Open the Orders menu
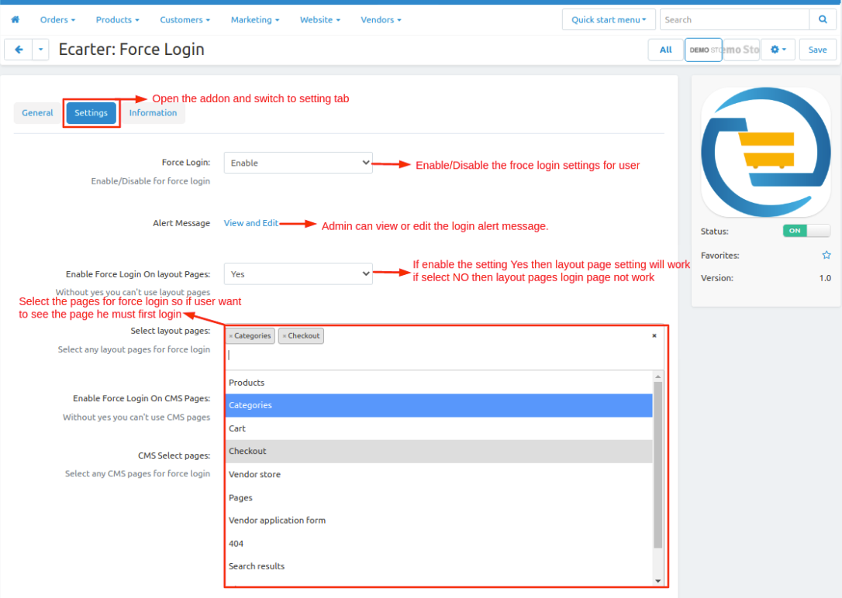Screen dimensions: 842x598 tap(57, 19)
